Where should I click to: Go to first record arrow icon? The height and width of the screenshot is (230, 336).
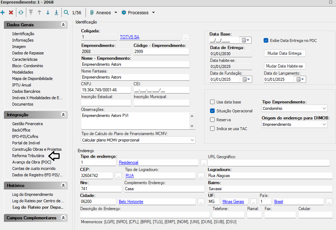click(31, 12)
